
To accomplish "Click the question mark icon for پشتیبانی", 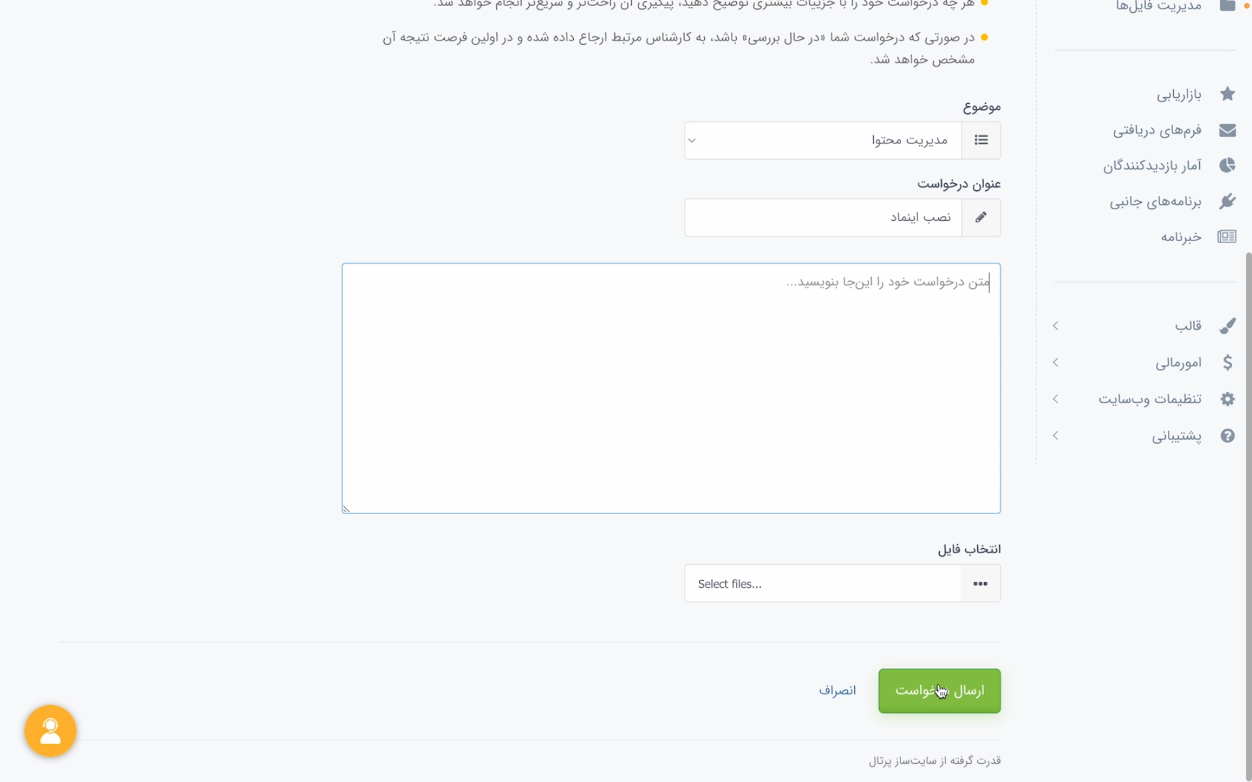I will pos(1227,435).
